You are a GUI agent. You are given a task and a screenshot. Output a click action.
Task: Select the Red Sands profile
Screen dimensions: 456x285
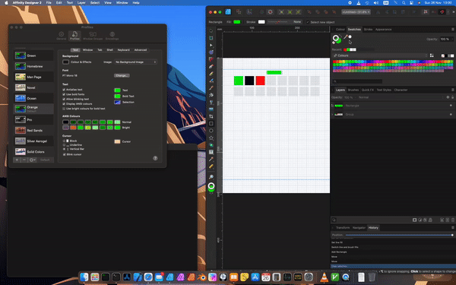click(33, 130)
